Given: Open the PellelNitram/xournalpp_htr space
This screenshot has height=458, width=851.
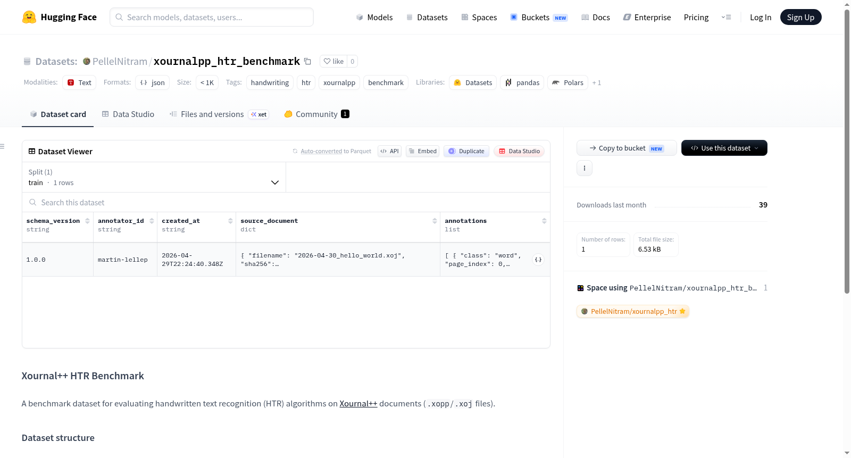Looking at the screenshot, I should click(x=633, y=311).
